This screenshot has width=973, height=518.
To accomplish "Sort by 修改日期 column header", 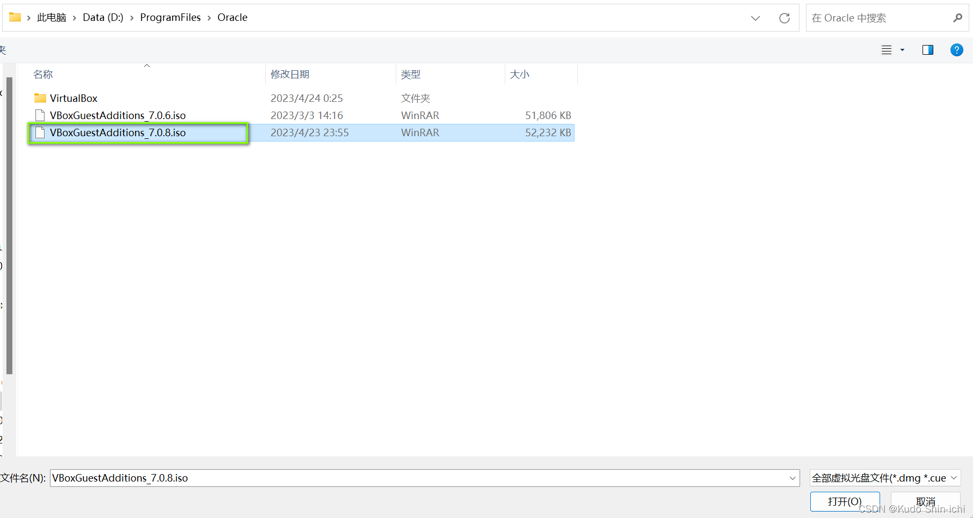I will 290,75.
